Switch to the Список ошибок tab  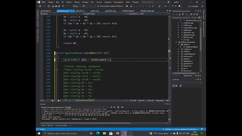61,125
